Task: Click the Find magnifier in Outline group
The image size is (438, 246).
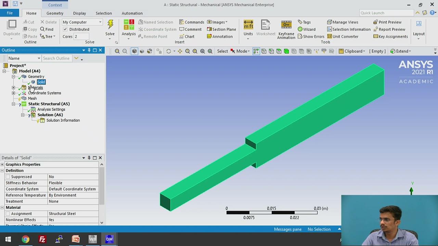Action: tap(47, 29)
